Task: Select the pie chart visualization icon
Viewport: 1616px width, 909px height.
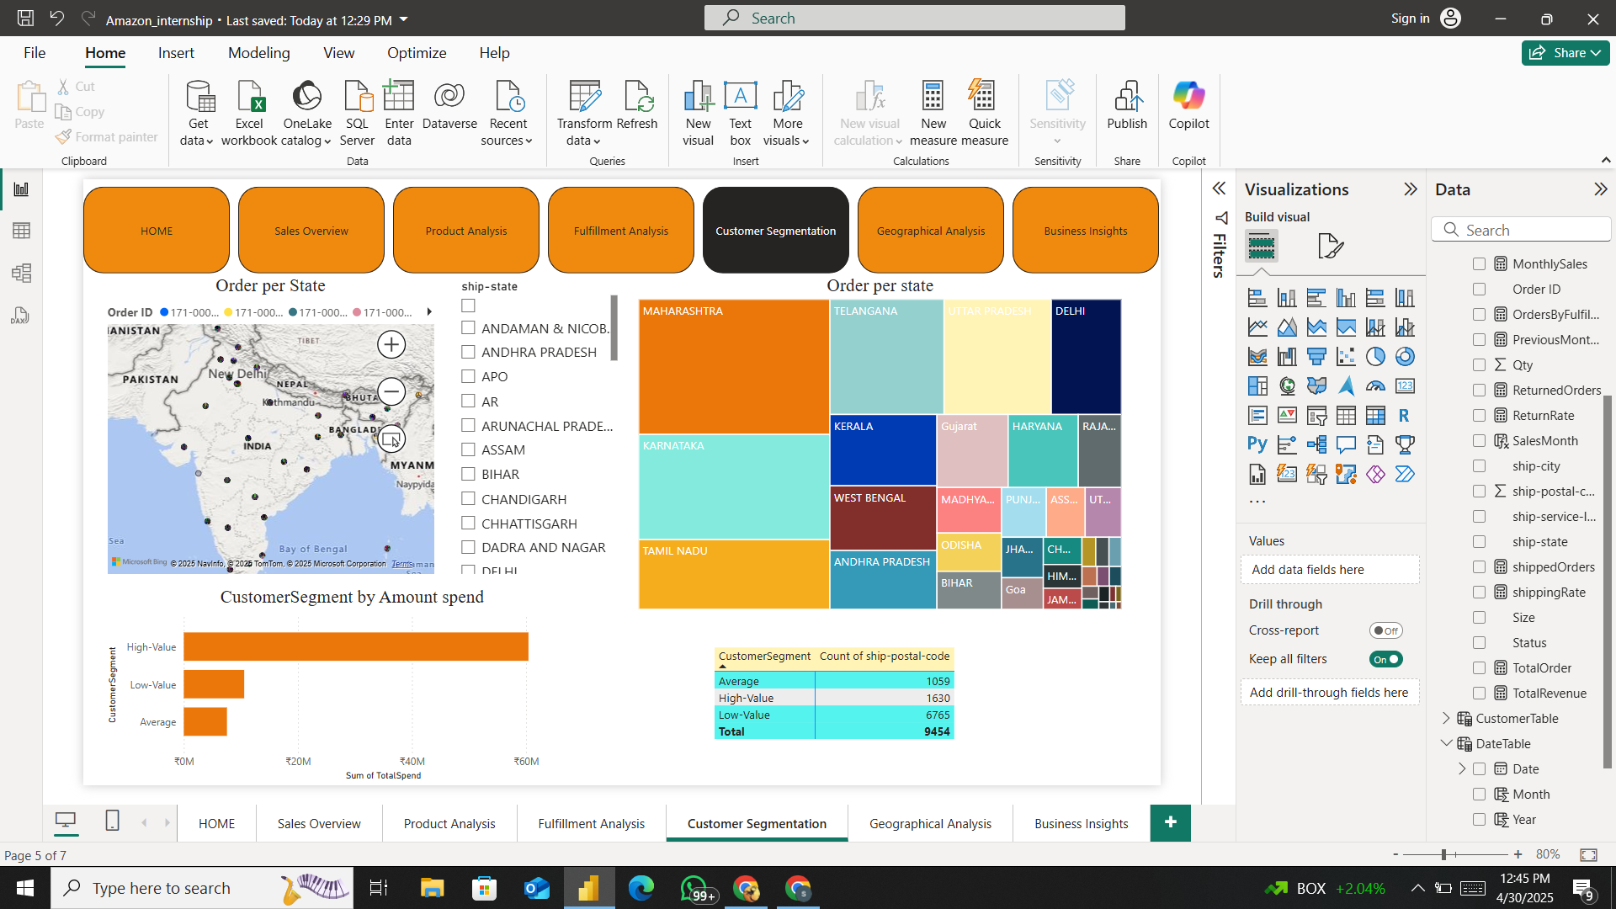Action: pyautogui.click(x=1375, y=357)
